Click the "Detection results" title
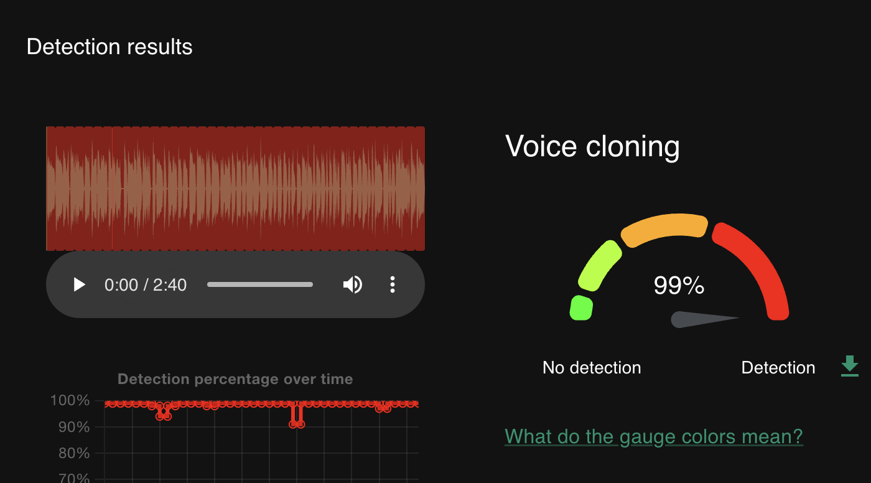This screenshot has height=483, width=871. point(109,47)
